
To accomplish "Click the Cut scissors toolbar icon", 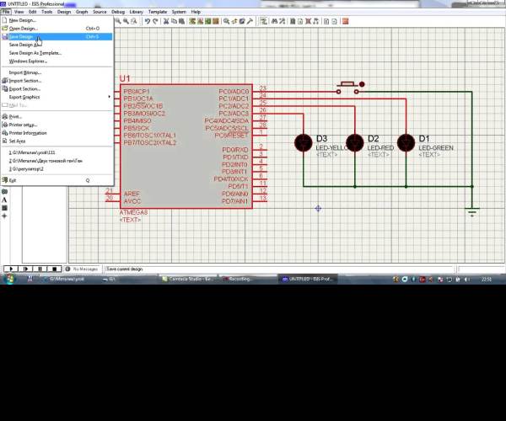I will (x=166, y=21).
